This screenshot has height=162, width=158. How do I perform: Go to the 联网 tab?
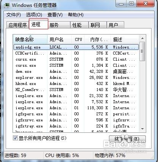click(97, 25)
